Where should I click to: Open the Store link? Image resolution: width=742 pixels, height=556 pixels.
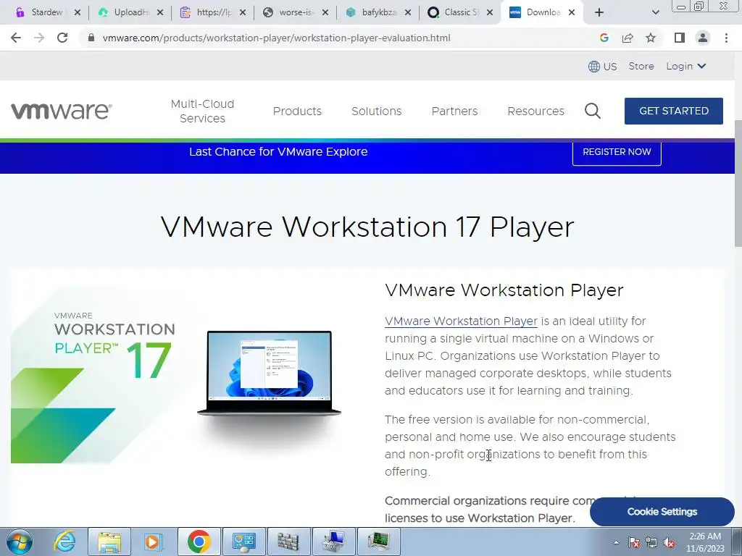(x=641, y=66)
